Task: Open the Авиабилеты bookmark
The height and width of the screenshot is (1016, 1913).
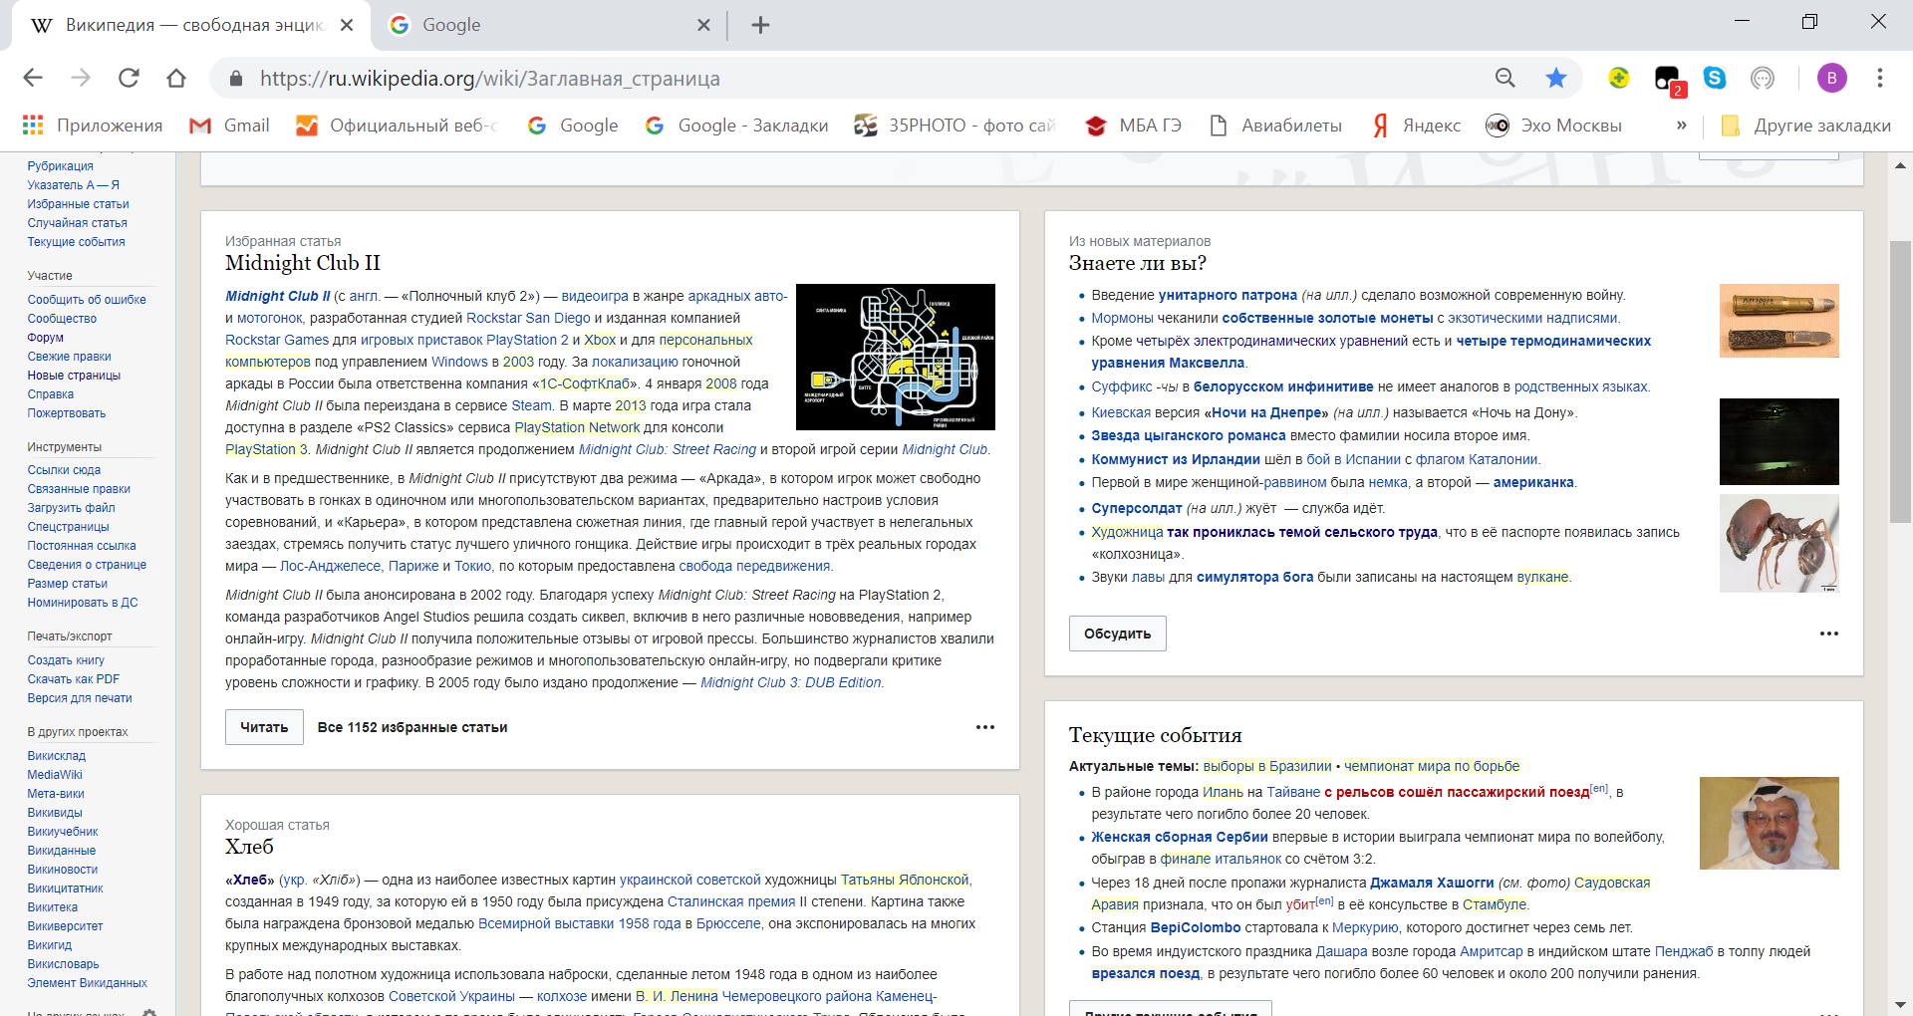Action: [x=1275, y=126]
